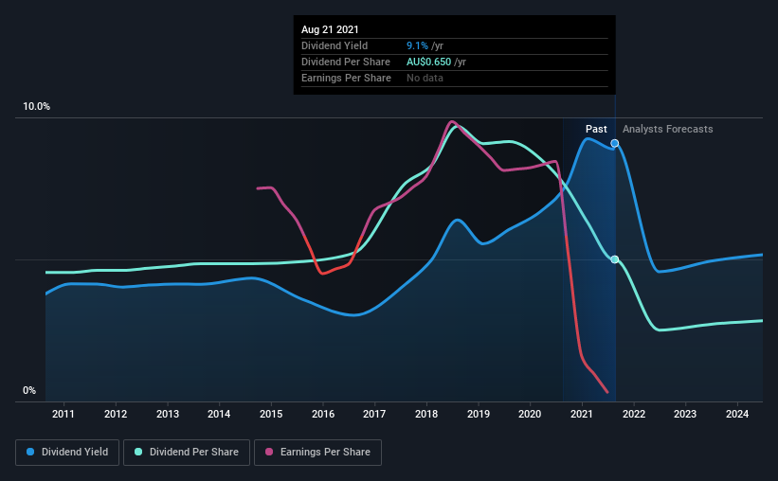This screenshot has height=481, width=778.
Task: Click the 2016 x-axis label
Action: (323, 414)
